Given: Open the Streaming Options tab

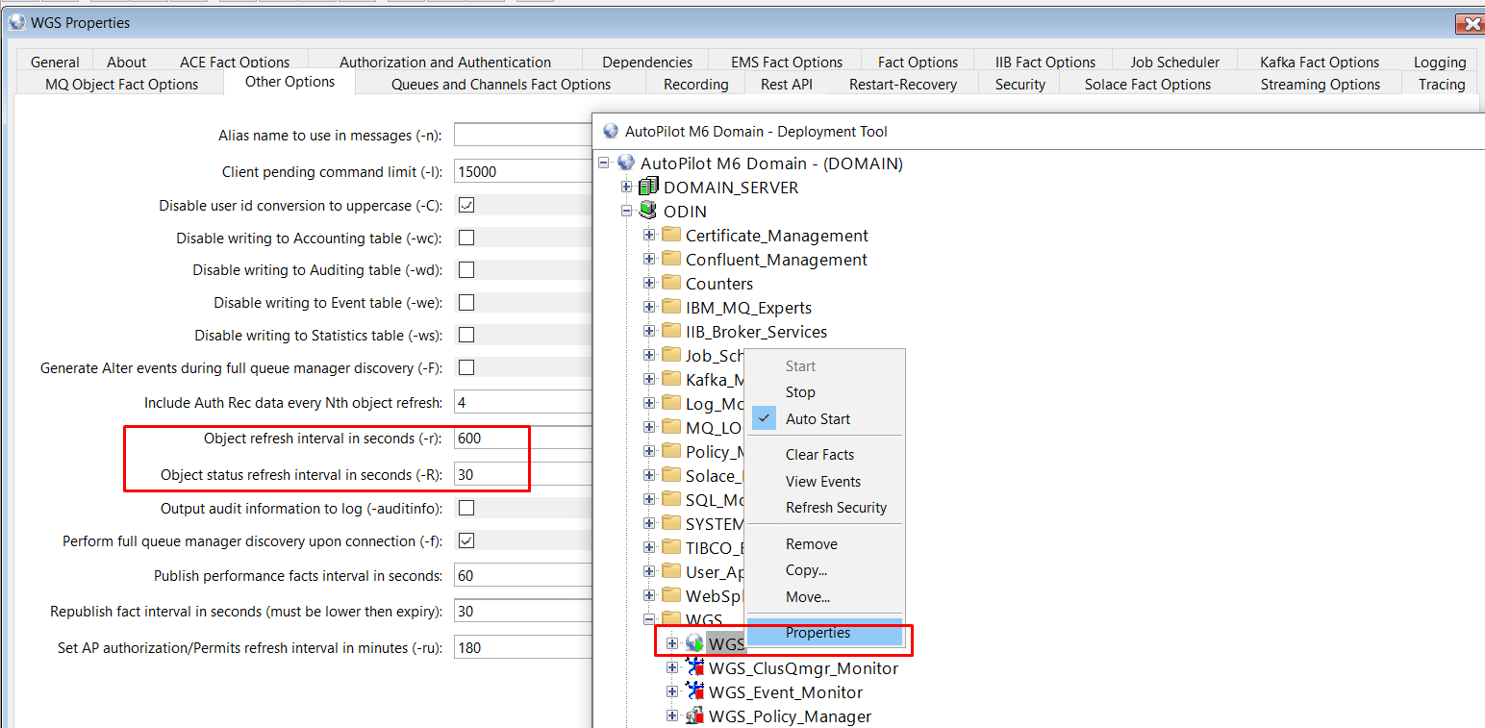Looking at the screenshot, I should tap(1320, 84).
